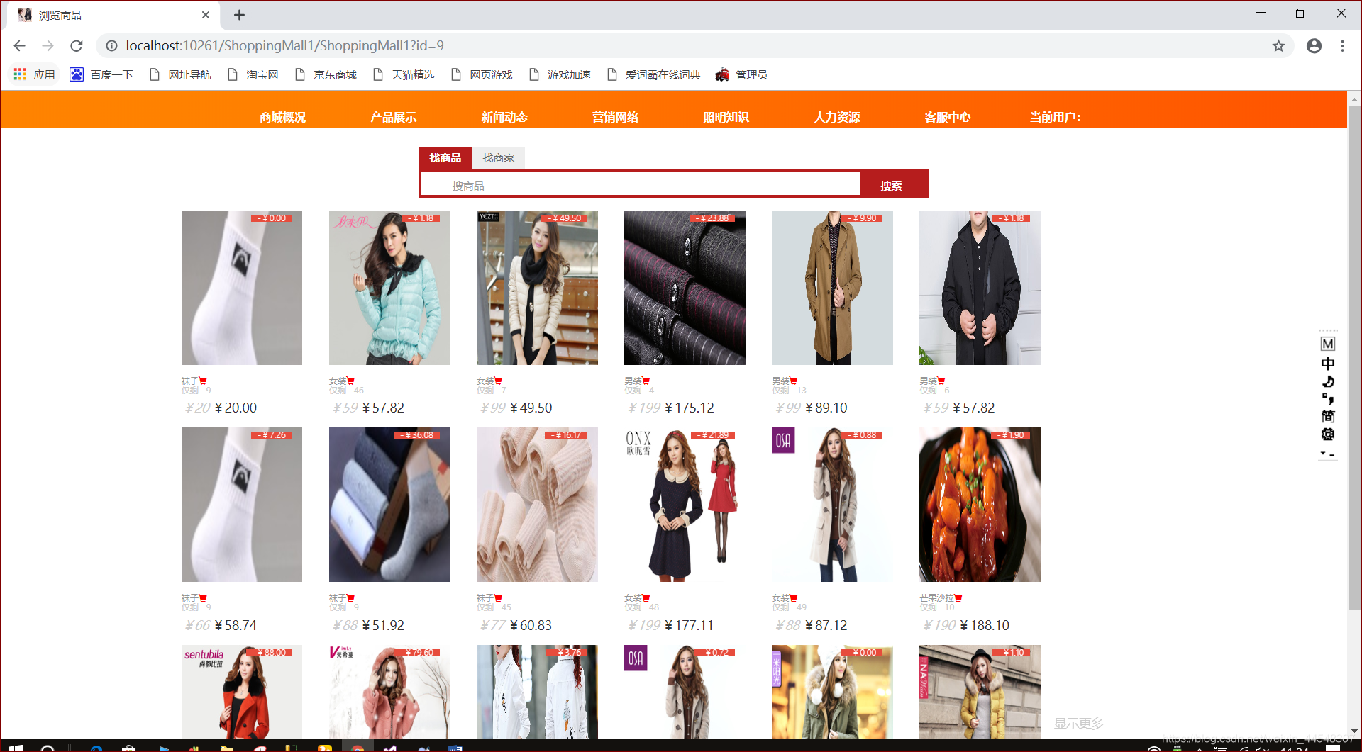The width and height of the screenshot is (1362, 752).
Task: Reload the current page
Action: pos(77,46)
